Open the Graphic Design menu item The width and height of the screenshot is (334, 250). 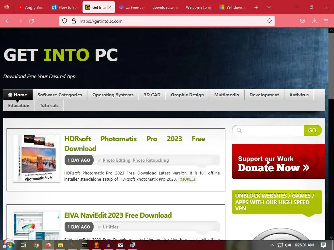[188, 95]
